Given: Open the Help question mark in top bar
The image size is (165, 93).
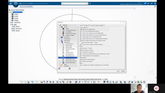Looking at the screenshot, I should point(155,3).
